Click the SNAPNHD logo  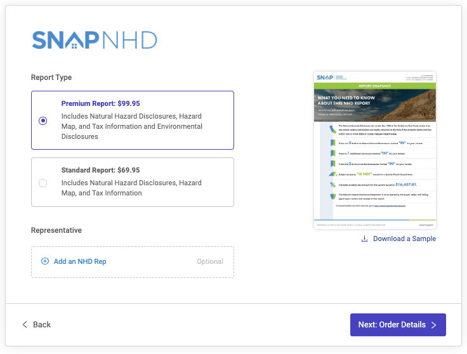95,40
